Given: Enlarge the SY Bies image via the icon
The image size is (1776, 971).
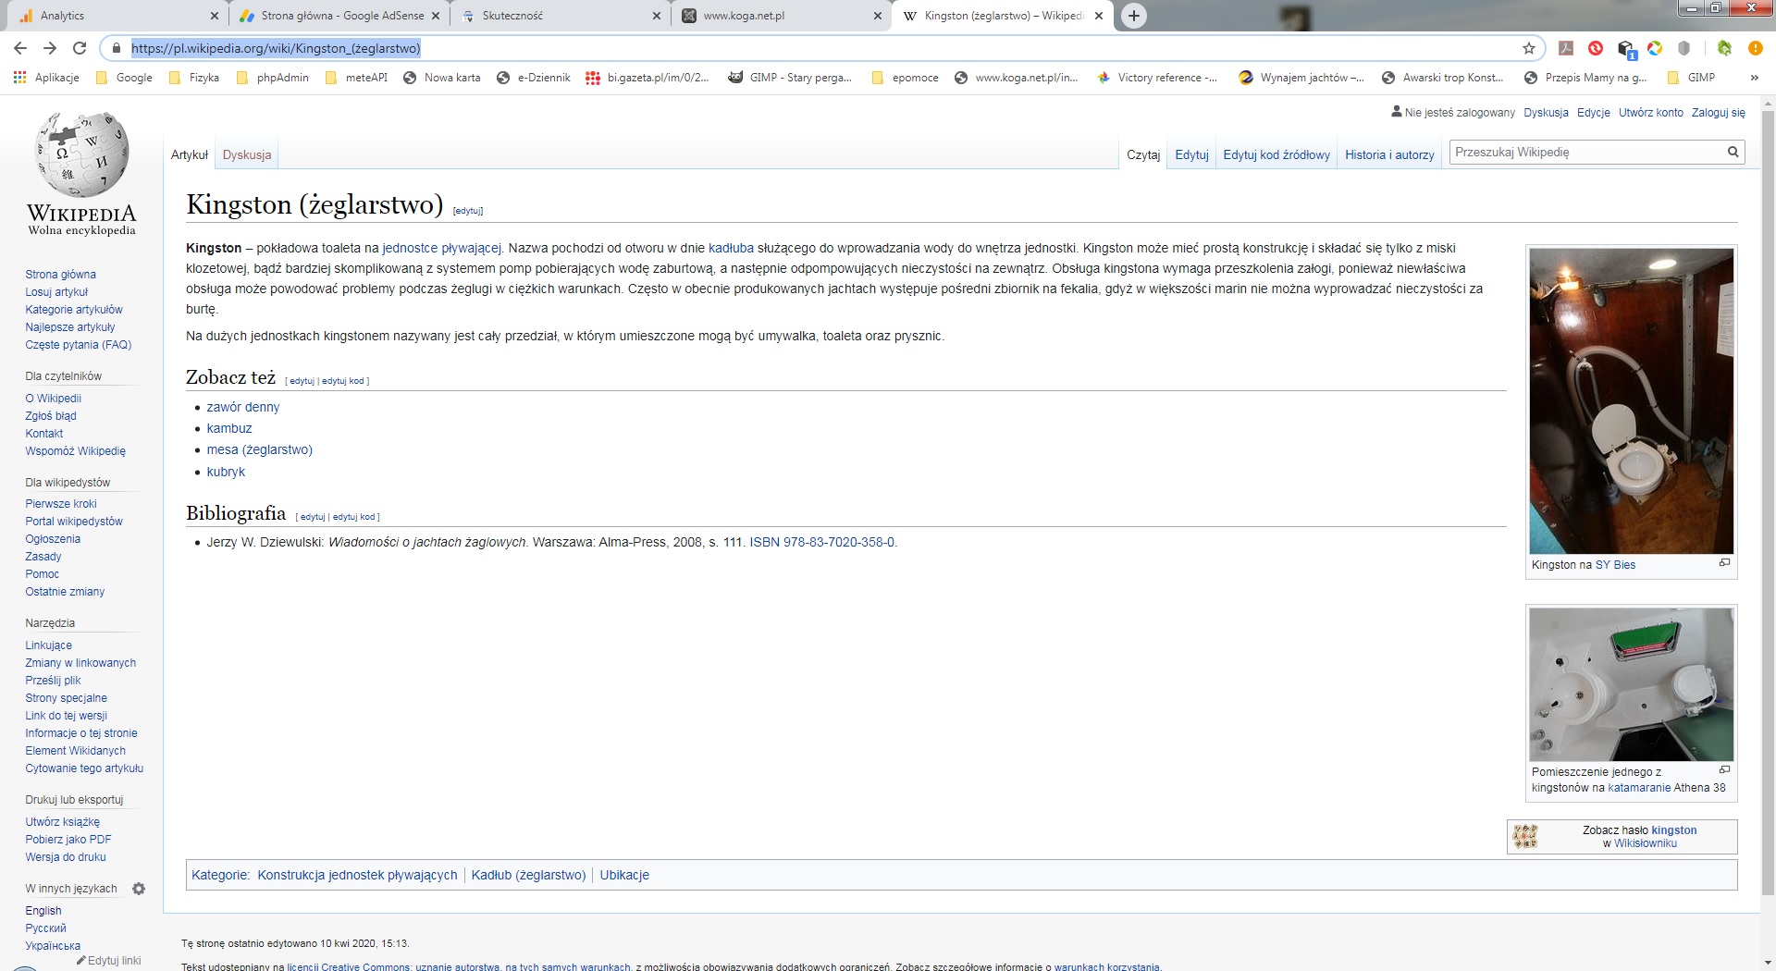Looking at the screenshot, I should [x=1724, y=563].
